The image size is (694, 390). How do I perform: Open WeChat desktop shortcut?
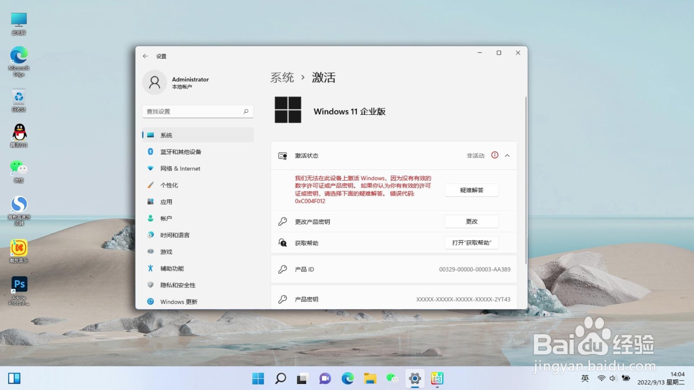click(x=19, y=171)
